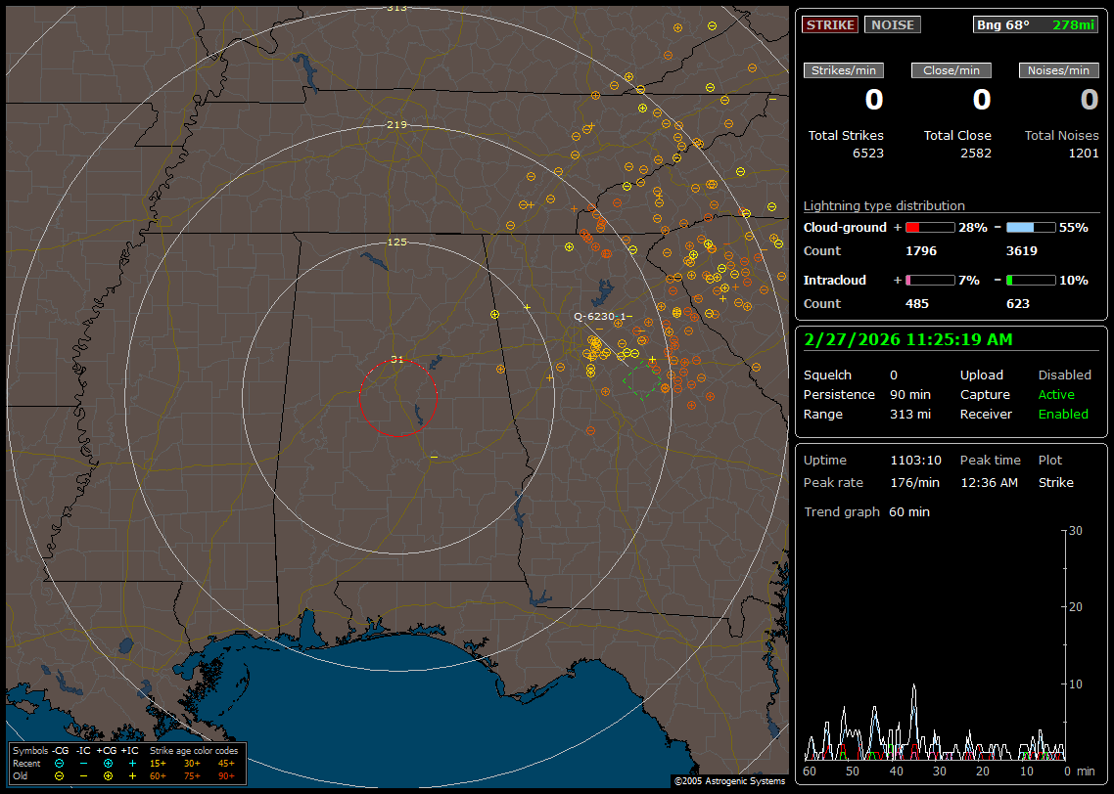Click the date and time display
Image resolution: width=1114 pixels, height=794 pixels.
[x=907, y=339]
